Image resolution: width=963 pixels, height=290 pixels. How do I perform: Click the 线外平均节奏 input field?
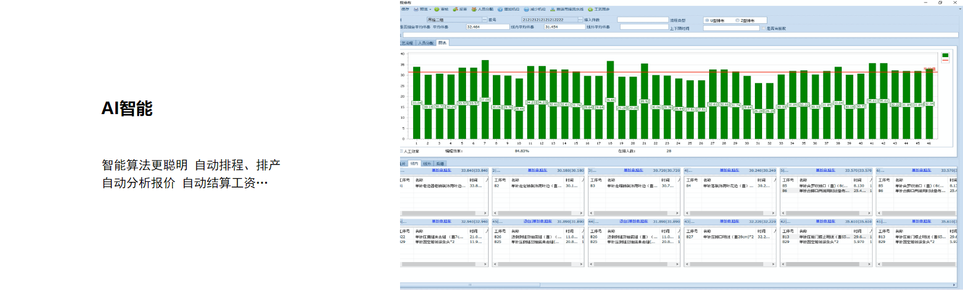pos(644,27)
